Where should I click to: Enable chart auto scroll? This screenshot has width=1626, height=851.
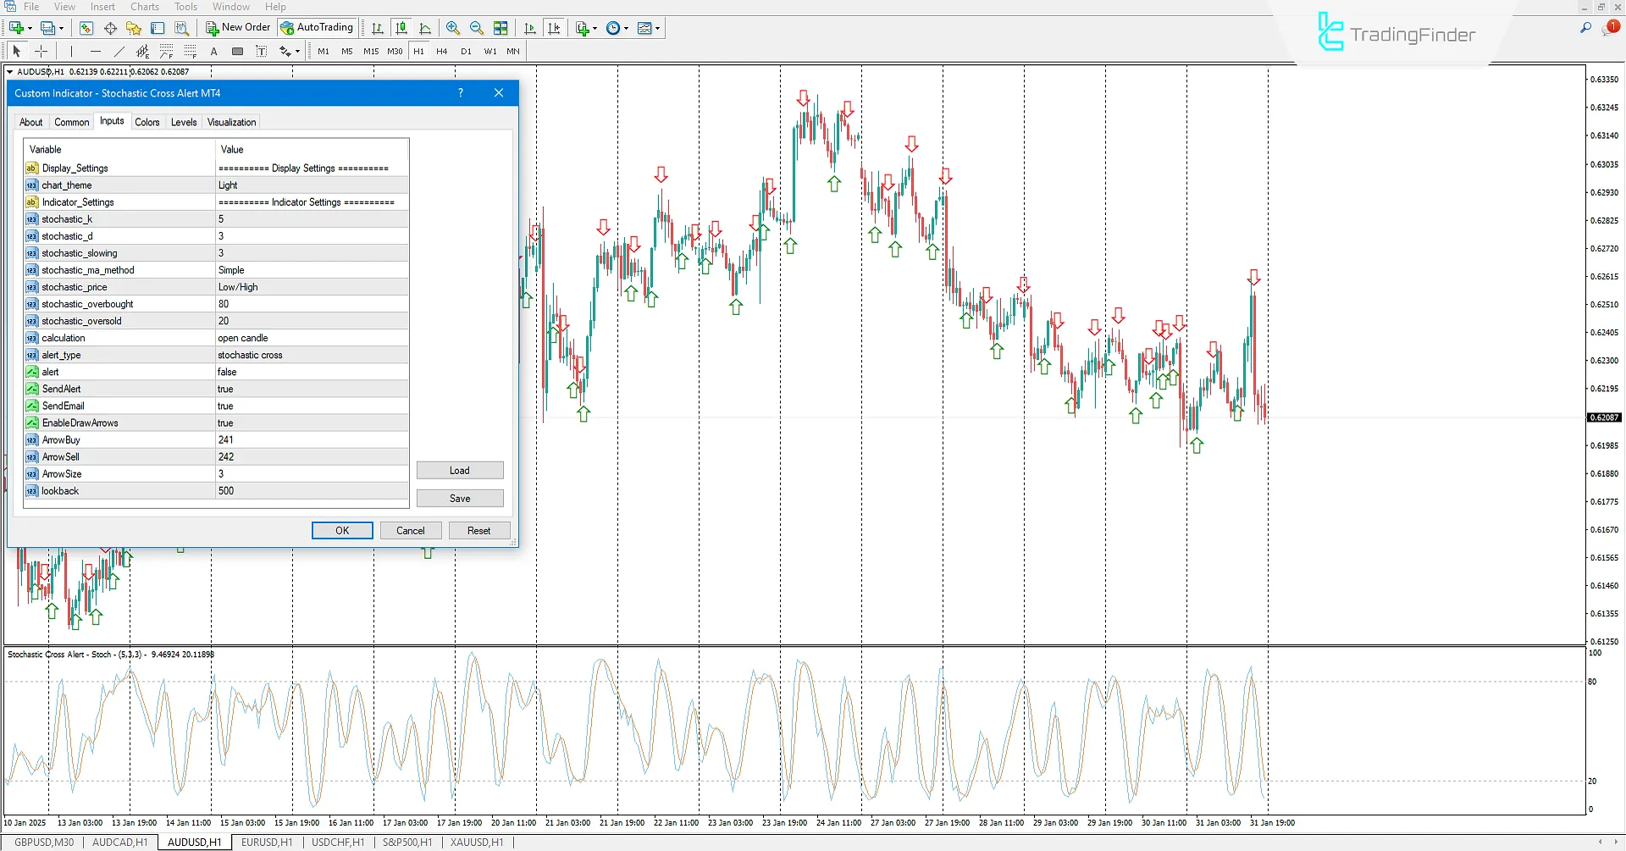(530, 28)
